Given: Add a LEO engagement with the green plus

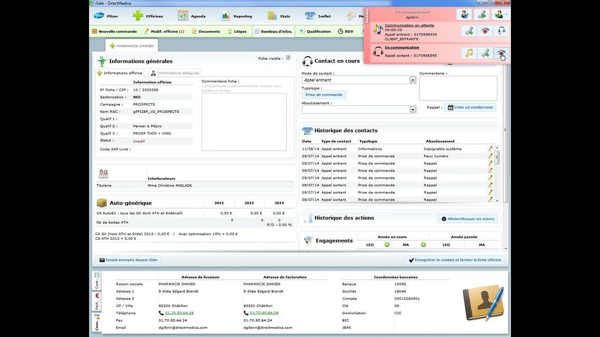Looking at the screenshot, I should pos(387,245).
